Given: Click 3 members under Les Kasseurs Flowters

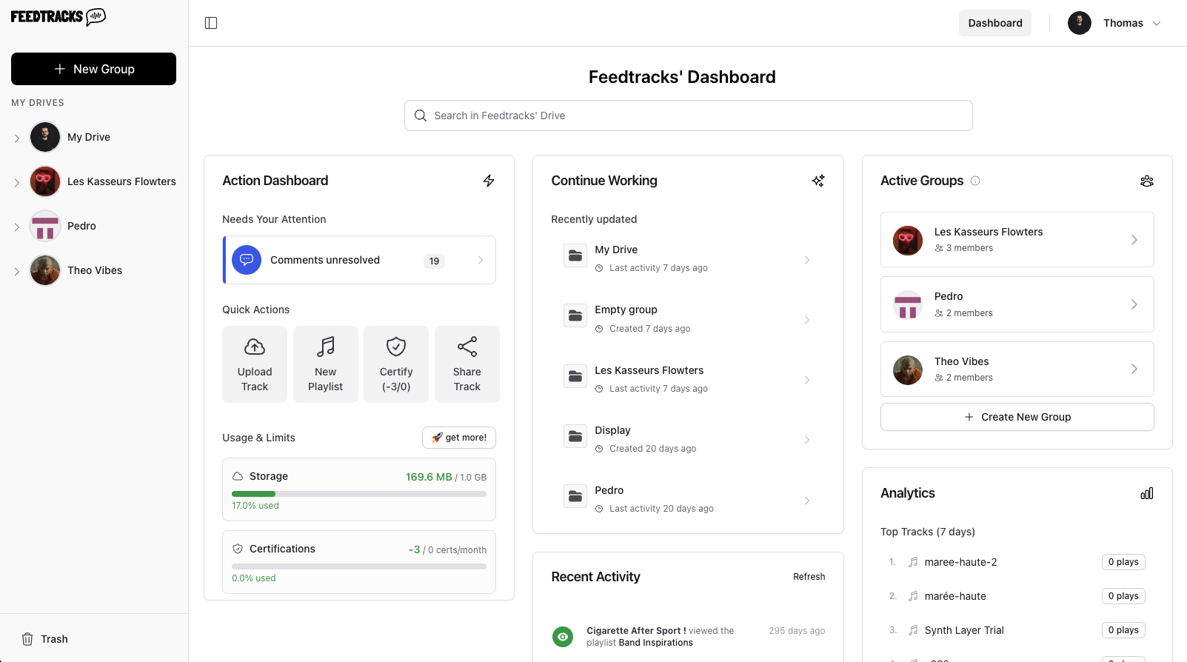Looking at the screenshot, I should [x=969, y=248].
